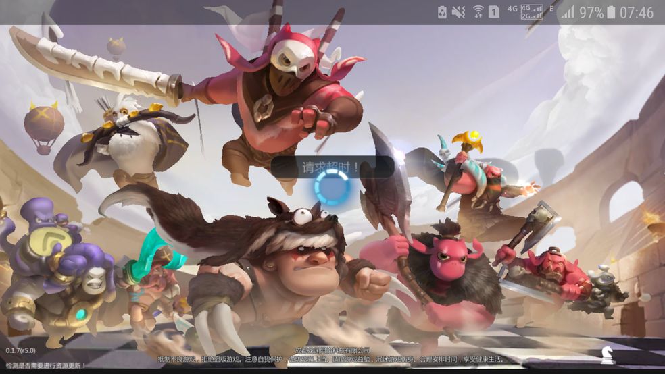The width and height of the screenshot is (665, 374).
Task: Tap the version 0.1.7(r5.0) label
Action: 20,350
